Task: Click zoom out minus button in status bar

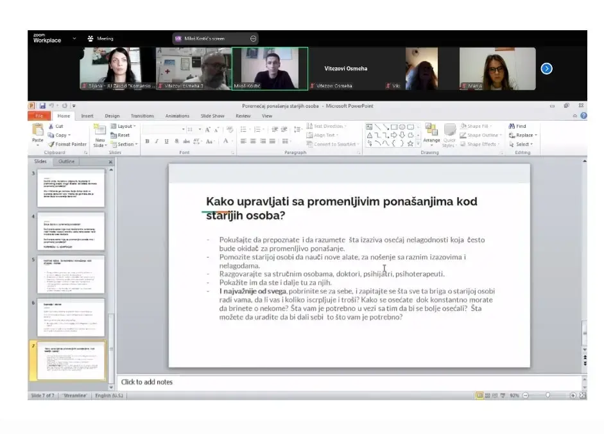Action: click(526, 395)
